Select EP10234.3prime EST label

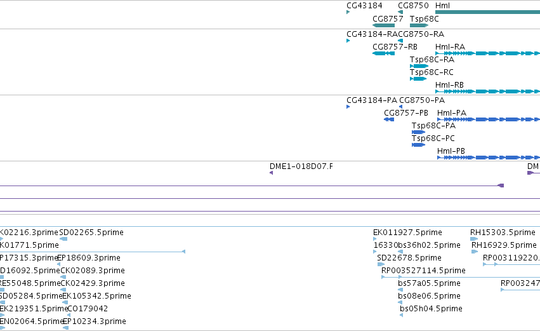95,321
